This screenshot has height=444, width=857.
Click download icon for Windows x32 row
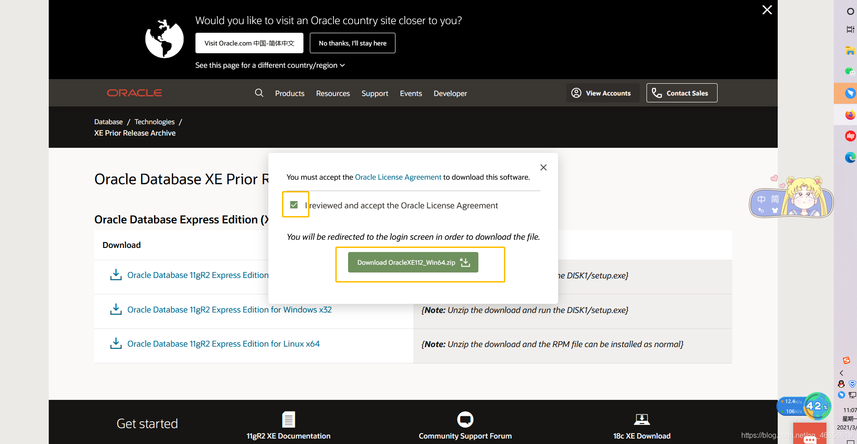click(x=116, y=309)
